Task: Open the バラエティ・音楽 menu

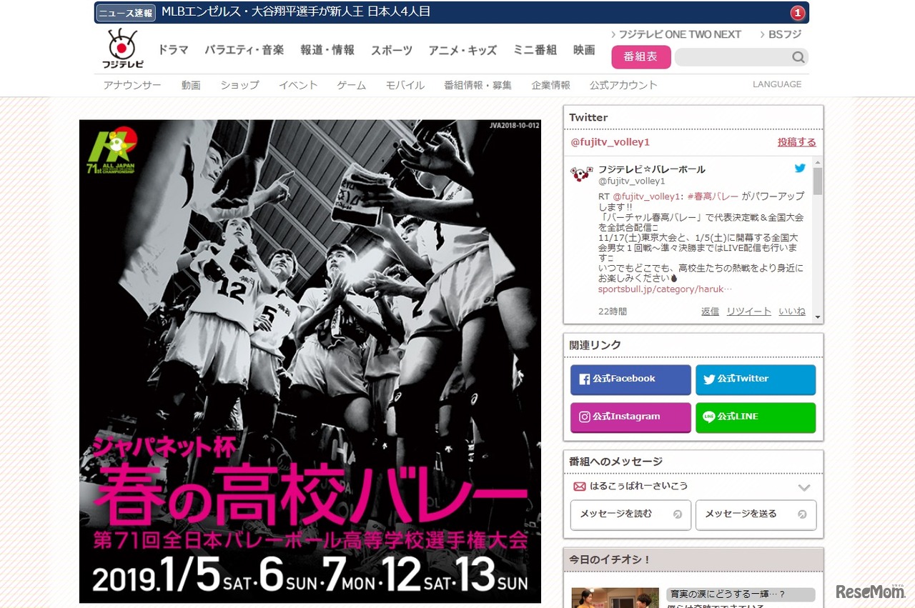Action: (x=244, y=50)
